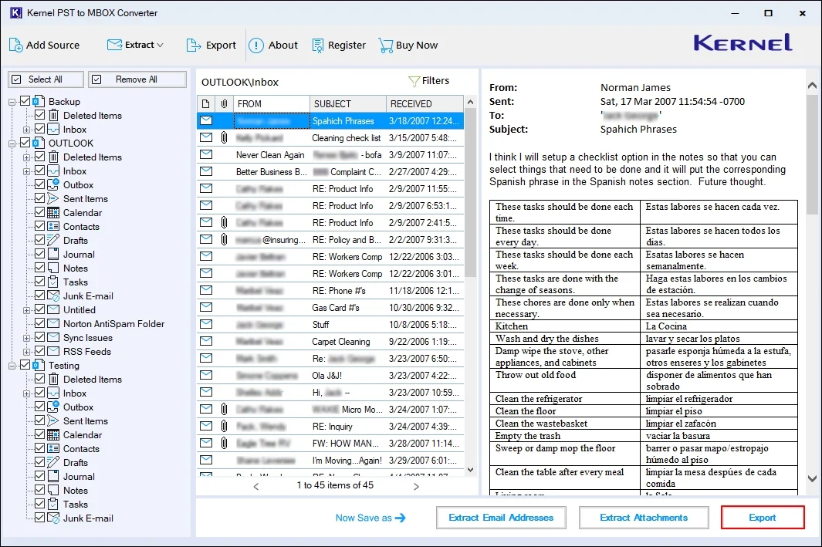Click the Extract Email Addresses button
822x547 pixels.
click(501, 518)
